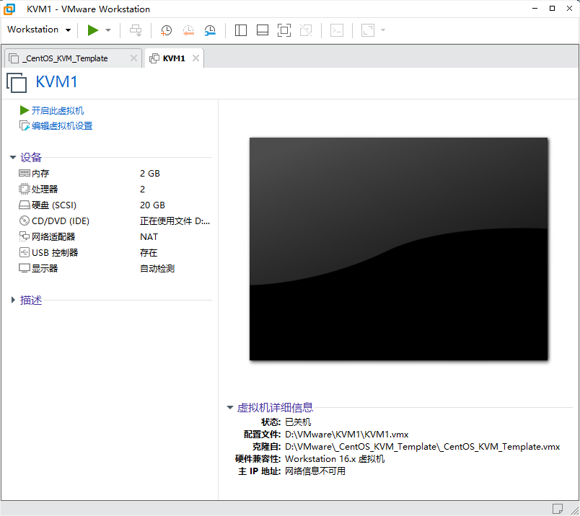Click the status bar message icon
This screenshot has width=580, height=516.
[x=558, y=509]
